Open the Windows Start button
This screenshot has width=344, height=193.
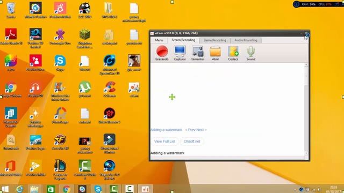[5, 189]
